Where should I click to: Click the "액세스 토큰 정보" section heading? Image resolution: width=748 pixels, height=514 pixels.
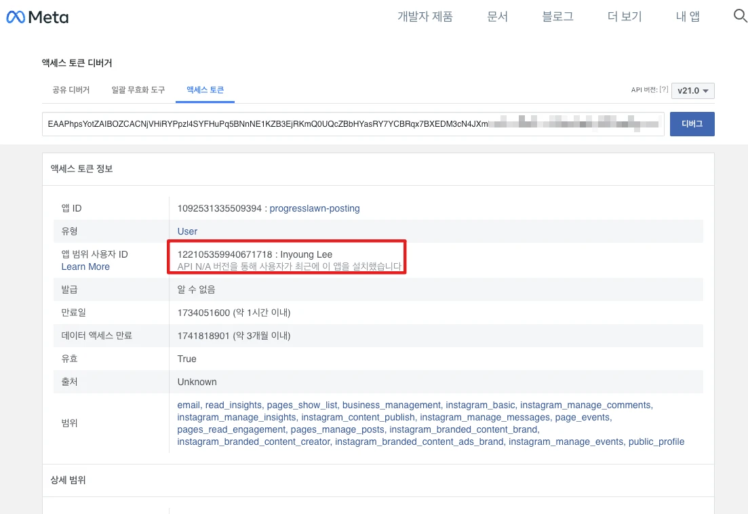(x=81, y=169)
